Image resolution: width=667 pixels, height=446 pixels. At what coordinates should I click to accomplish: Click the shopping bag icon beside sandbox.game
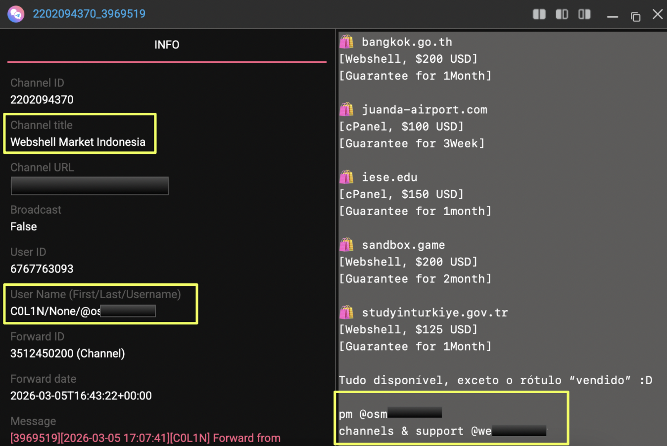[346, 245]
